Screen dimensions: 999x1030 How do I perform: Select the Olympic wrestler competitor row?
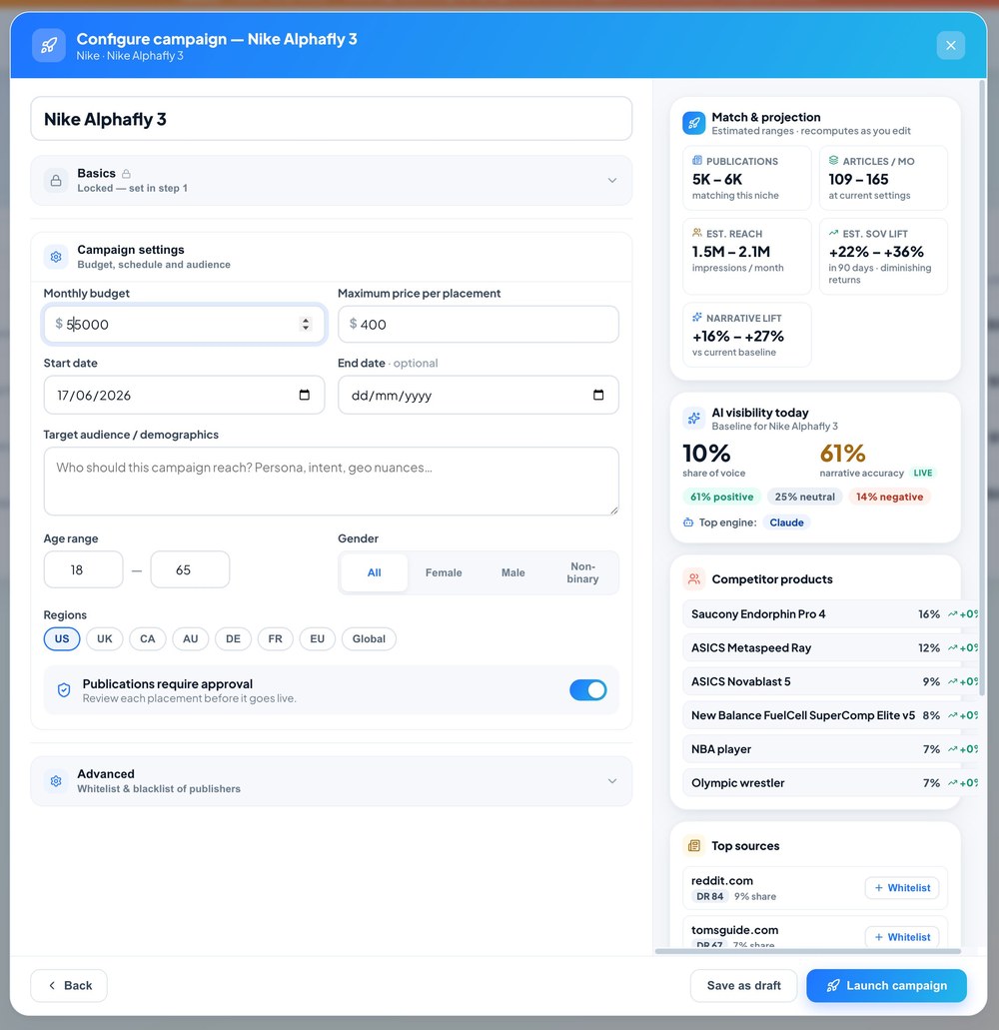coord(830,783)
